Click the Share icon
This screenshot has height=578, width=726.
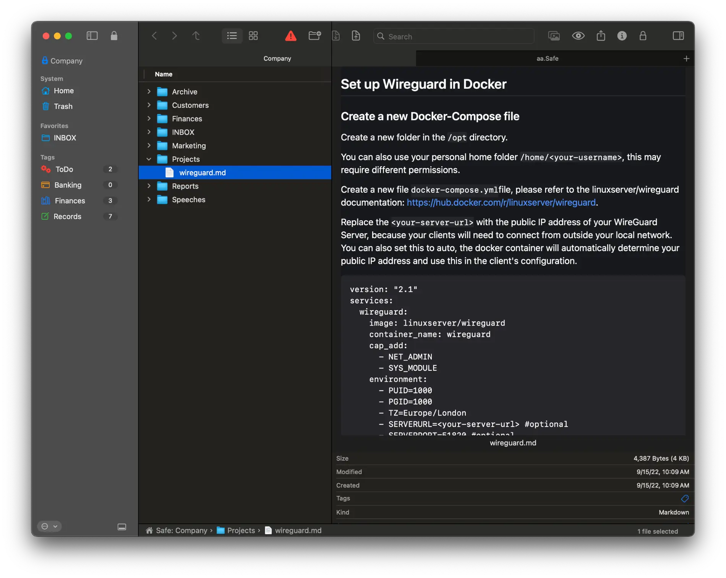click(601, 36)
